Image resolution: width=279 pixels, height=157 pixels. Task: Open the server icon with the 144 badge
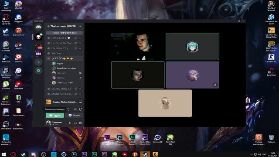coord(39,45)
